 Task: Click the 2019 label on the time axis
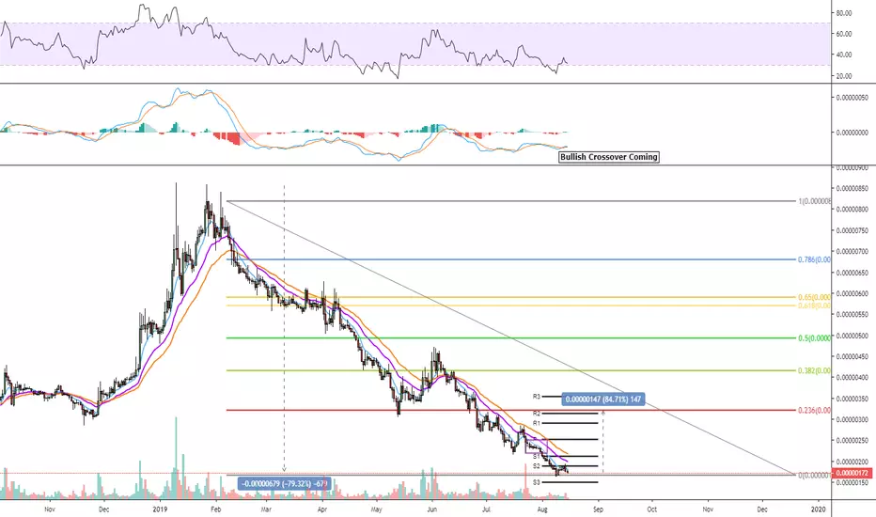pyautogui.click(x=161, y=509)
